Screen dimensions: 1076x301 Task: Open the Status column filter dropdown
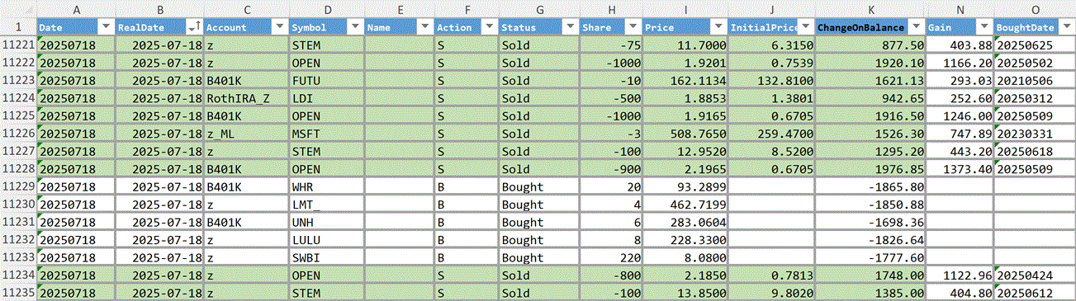point(569,27)
